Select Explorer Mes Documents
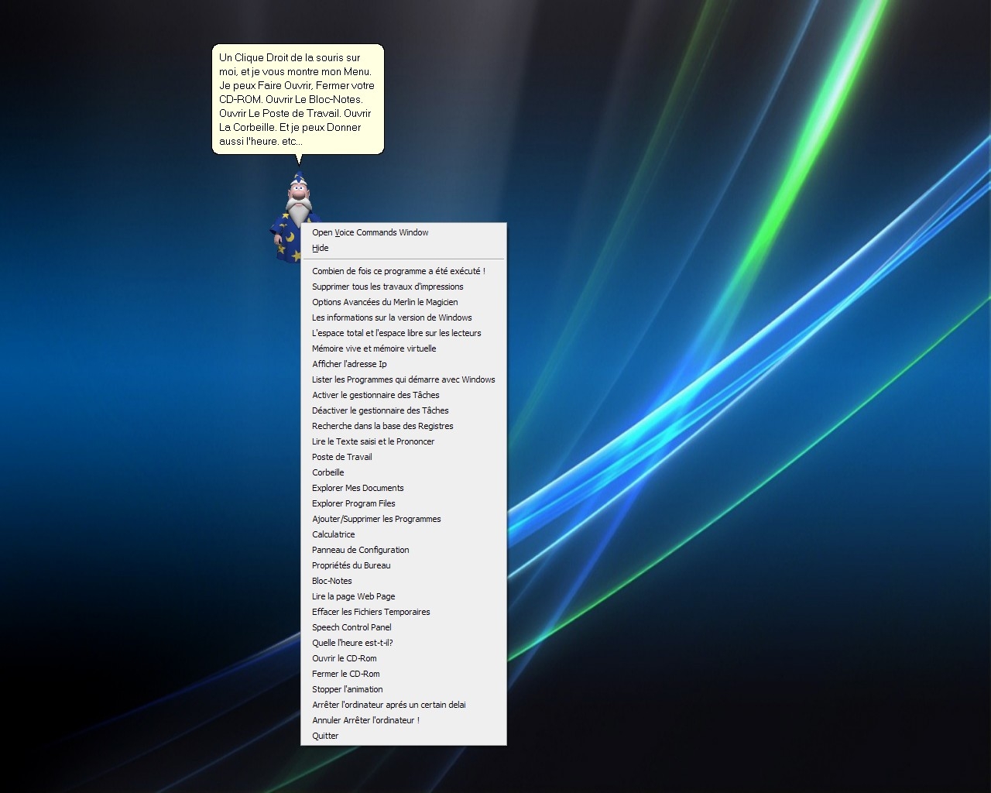 [x=403, y=488]
